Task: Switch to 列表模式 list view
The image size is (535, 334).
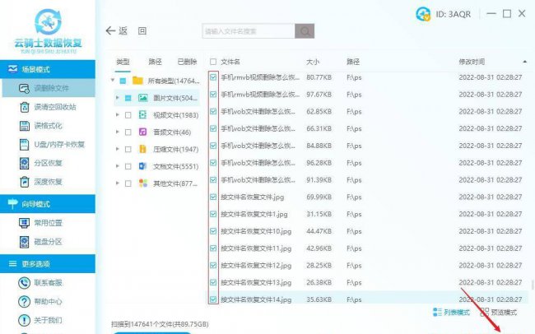Action: point(451,312)
